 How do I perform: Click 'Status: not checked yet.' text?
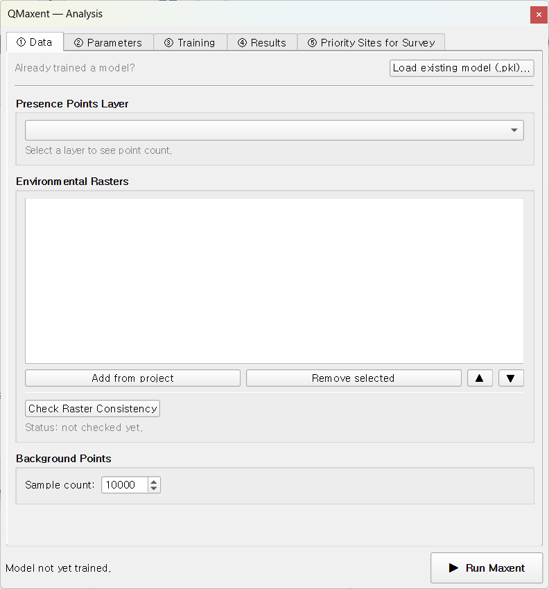point(84,428)
